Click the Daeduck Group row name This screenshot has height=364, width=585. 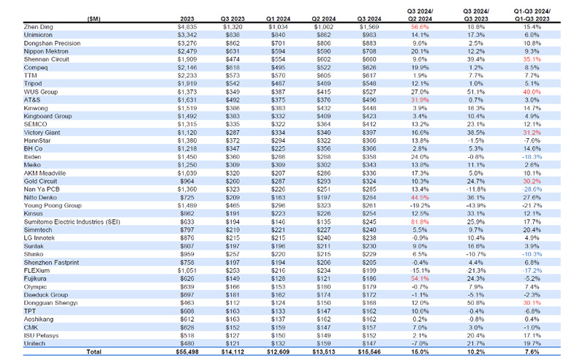[46, 295]
